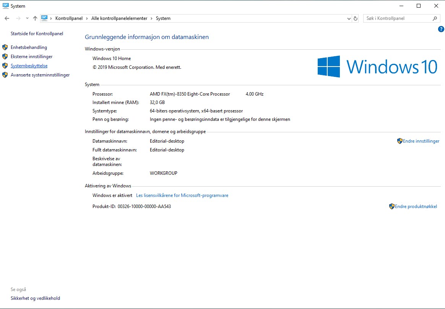Go up one level with the Up arrow
Viewport: 445px width, 309px height.
click(x=35, y=18)
